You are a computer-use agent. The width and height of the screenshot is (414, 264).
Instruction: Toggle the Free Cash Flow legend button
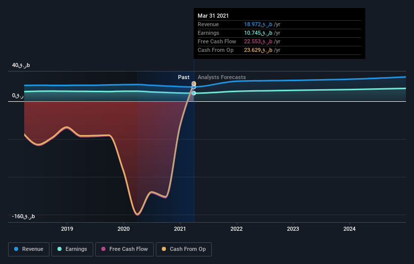coord(125,249)
